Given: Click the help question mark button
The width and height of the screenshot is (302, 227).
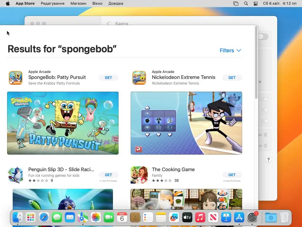Looking at the screenshot, I should (x=268, y=160).
